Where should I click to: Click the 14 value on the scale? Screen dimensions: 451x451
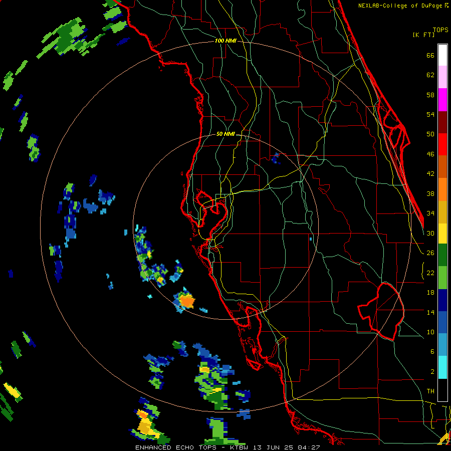point(430,312)
